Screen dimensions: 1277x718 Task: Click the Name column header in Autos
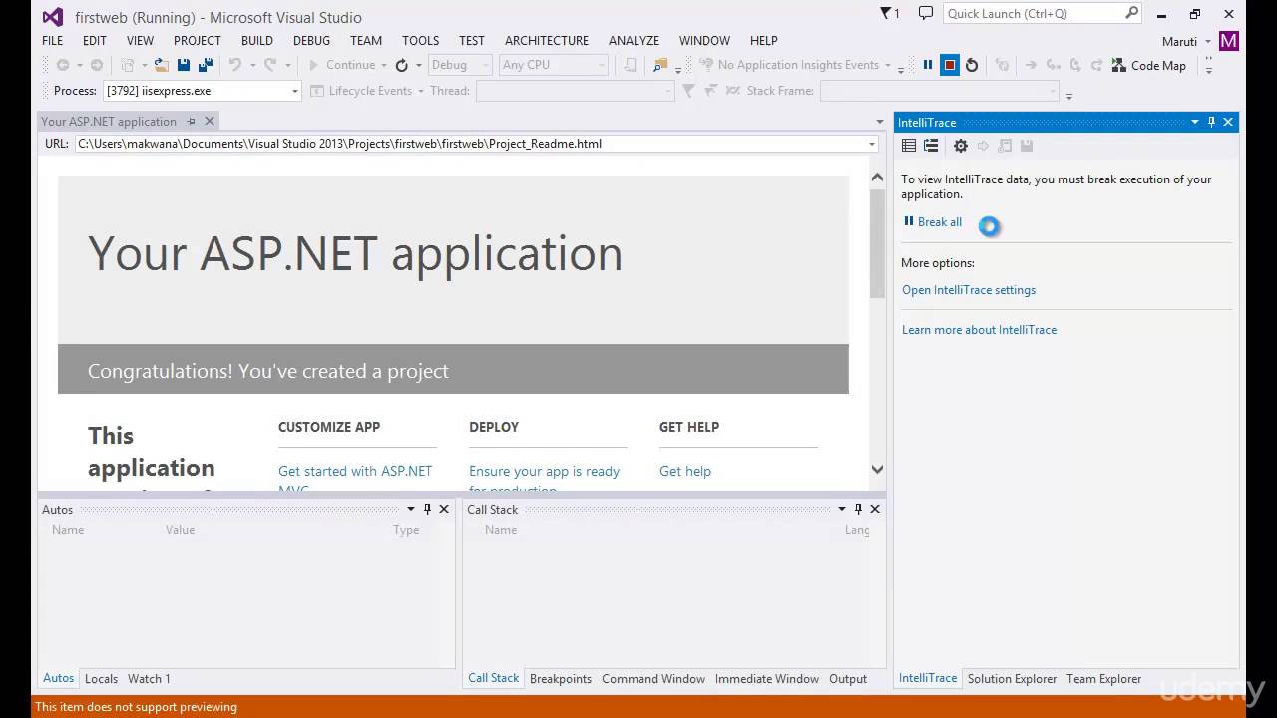pos(68,530)
